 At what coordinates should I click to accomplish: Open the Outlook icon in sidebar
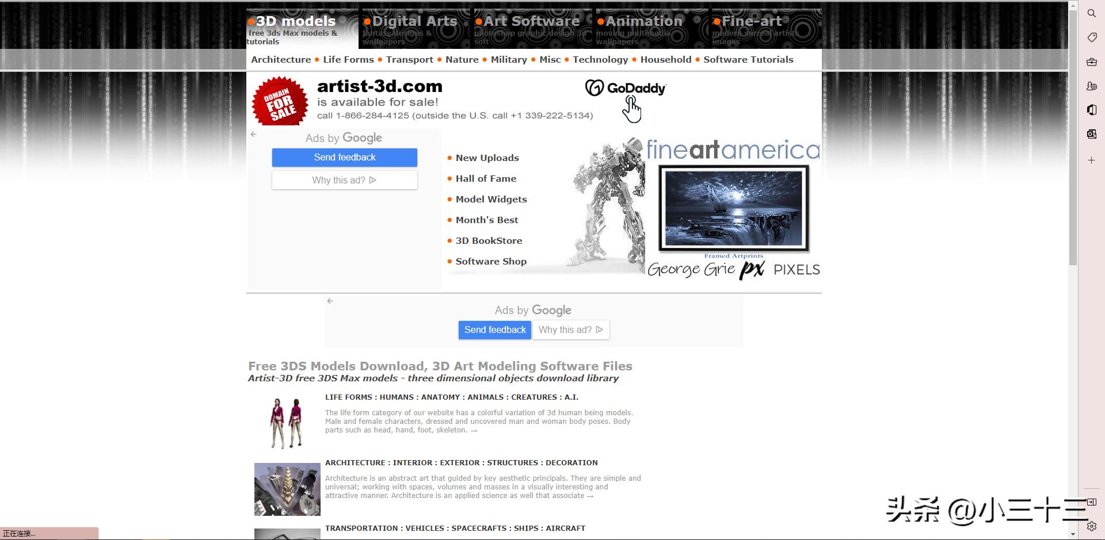[1091, 134]
